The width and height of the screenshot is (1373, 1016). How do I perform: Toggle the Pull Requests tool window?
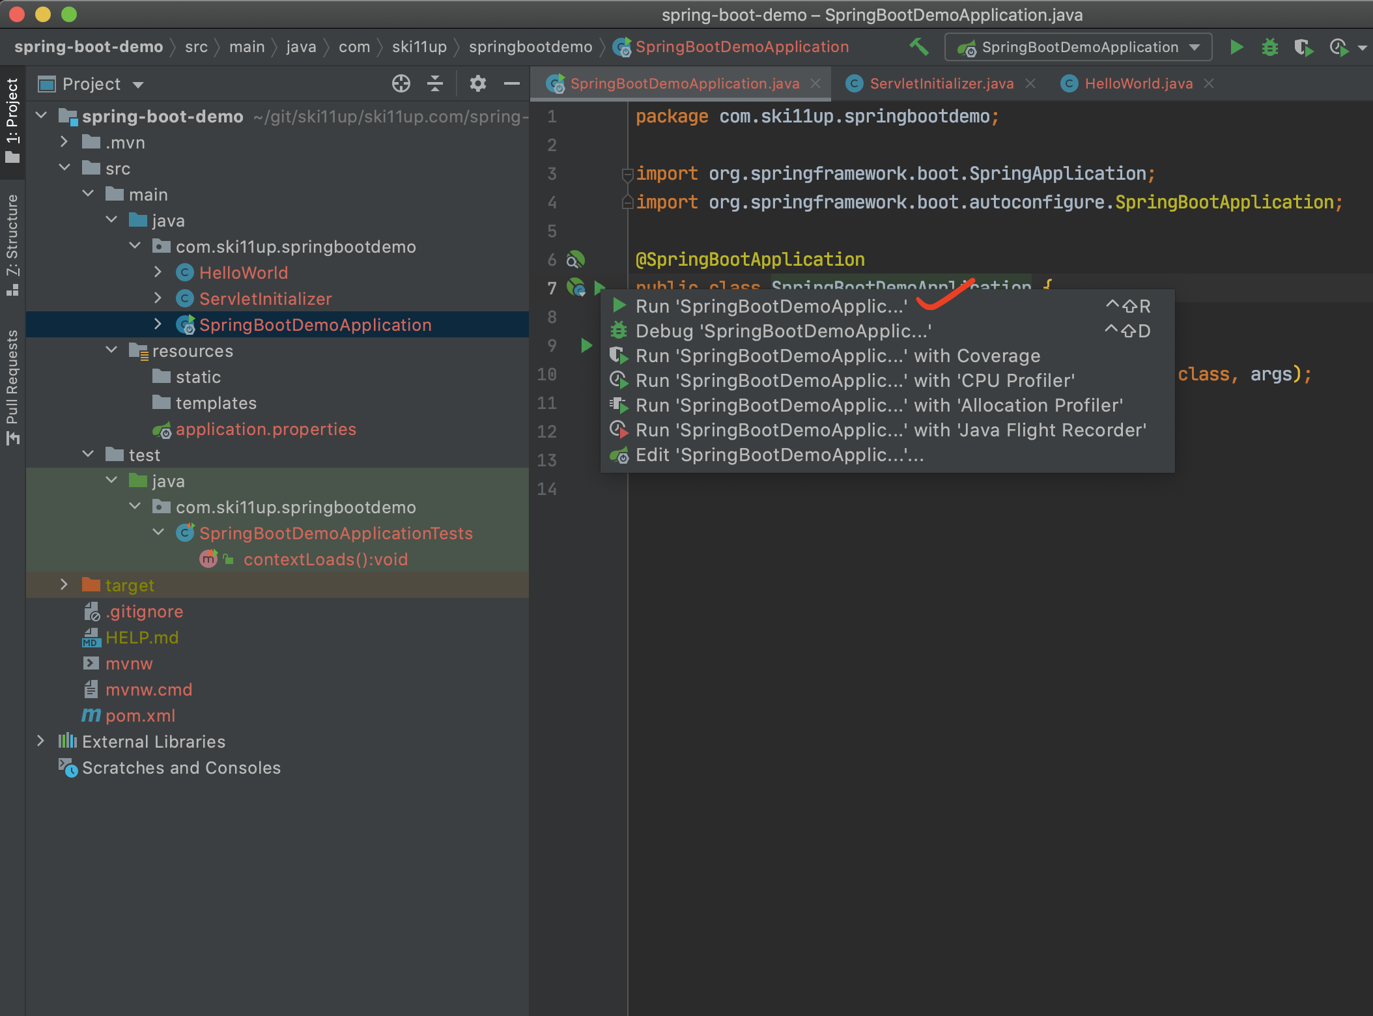12,386
